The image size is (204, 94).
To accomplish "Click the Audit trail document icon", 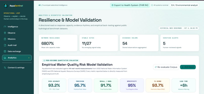I will click(5, 45).
